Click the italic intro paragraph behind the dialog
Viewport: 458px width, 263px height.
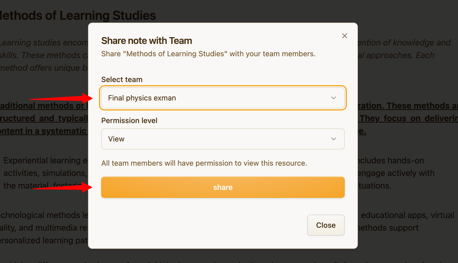[x=43, y=55]
